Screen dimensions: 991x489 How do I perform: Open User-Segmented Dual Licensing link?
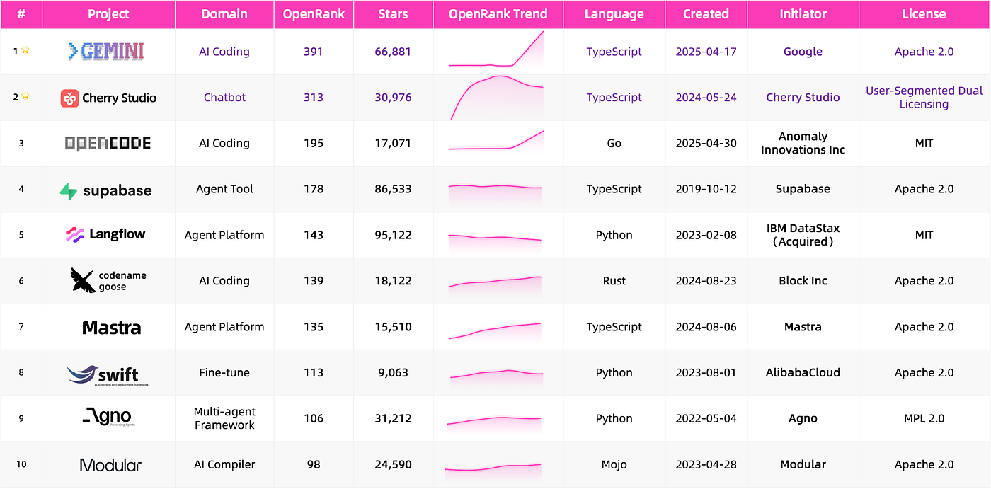point(924,98)
